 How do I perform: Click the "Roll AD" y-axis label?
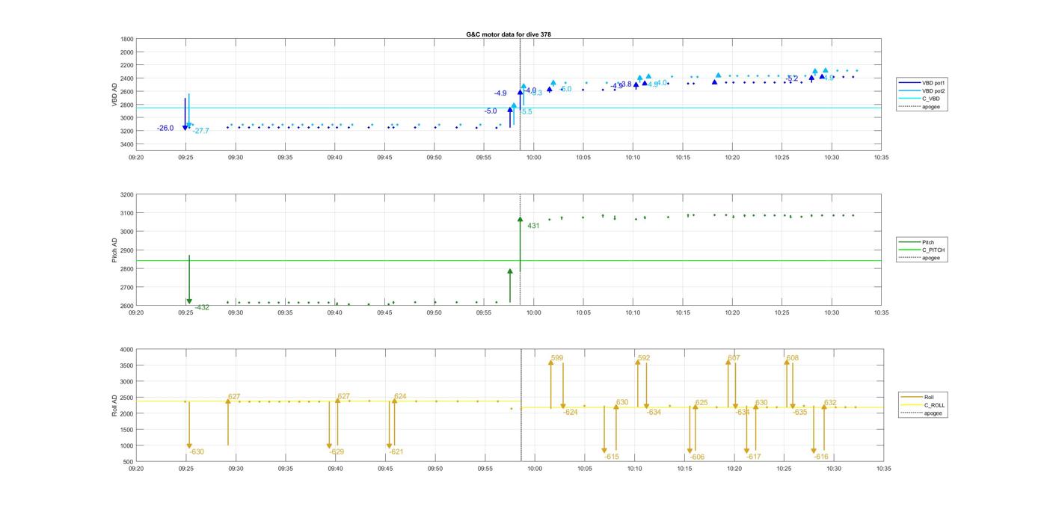pyautogui.click(x=114, y=405)
